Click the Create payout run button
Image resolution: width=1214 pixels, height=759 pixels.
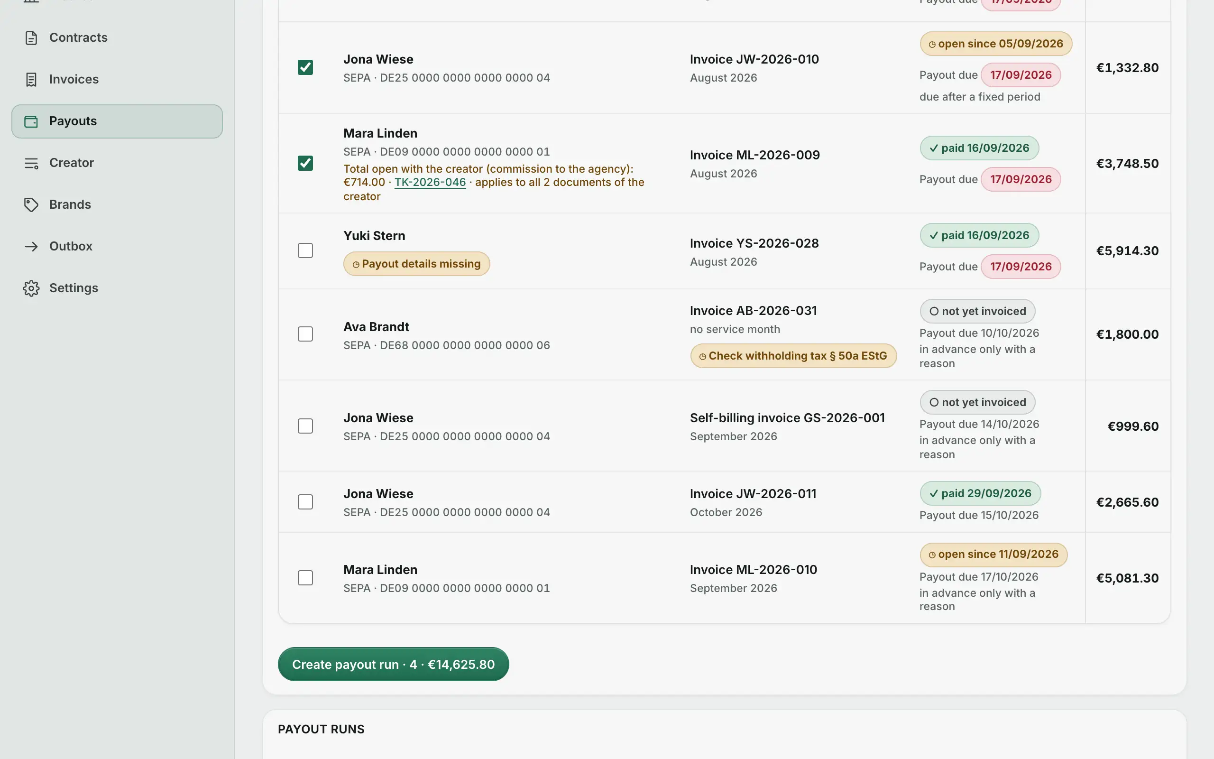click(393, 664)
